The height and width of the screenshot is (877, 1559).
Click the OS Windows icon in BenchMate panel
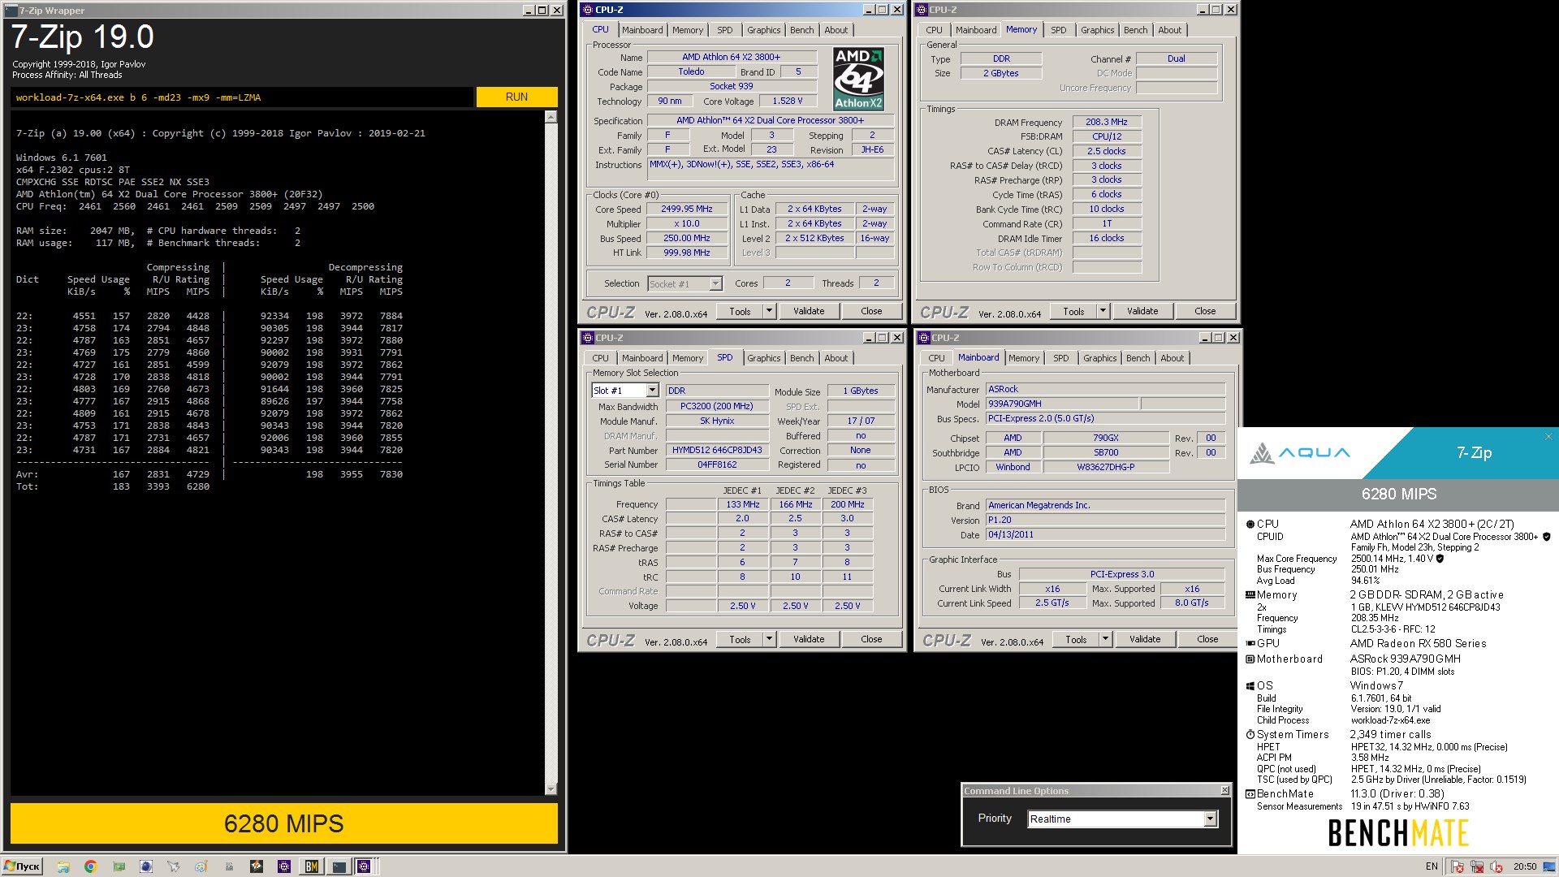[1250, 686]
